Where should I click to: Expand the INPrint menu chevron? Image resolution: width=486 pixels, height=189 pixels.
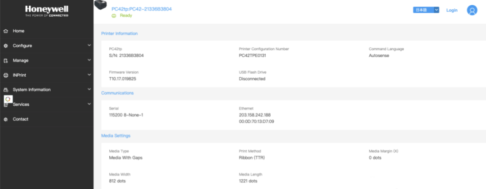(x=89, y=75)
